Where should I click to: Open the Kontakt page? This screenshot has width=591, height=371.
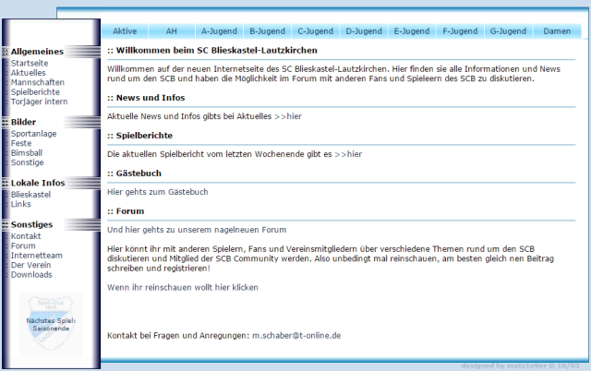(x=26, y=236)
